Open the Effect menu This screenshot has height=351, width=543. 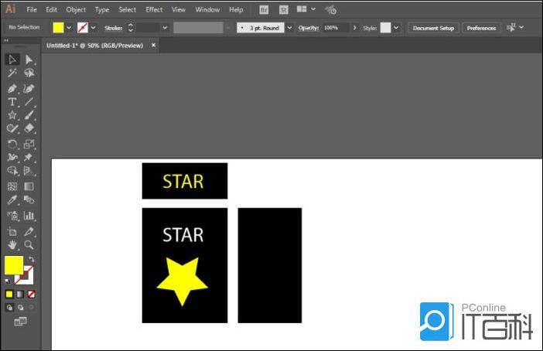point(154,9)
